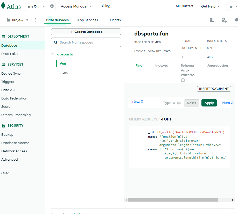Reset the query filter
The width and height of the screenshot is (238, 214).
[x=192, y=103]
